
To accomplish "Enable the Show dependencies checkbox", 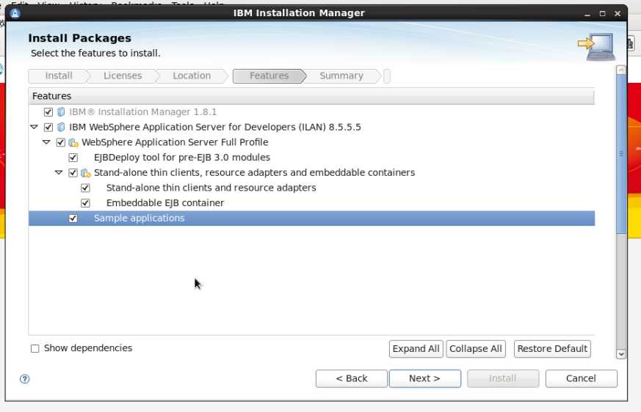I will (x=35, y=349).
